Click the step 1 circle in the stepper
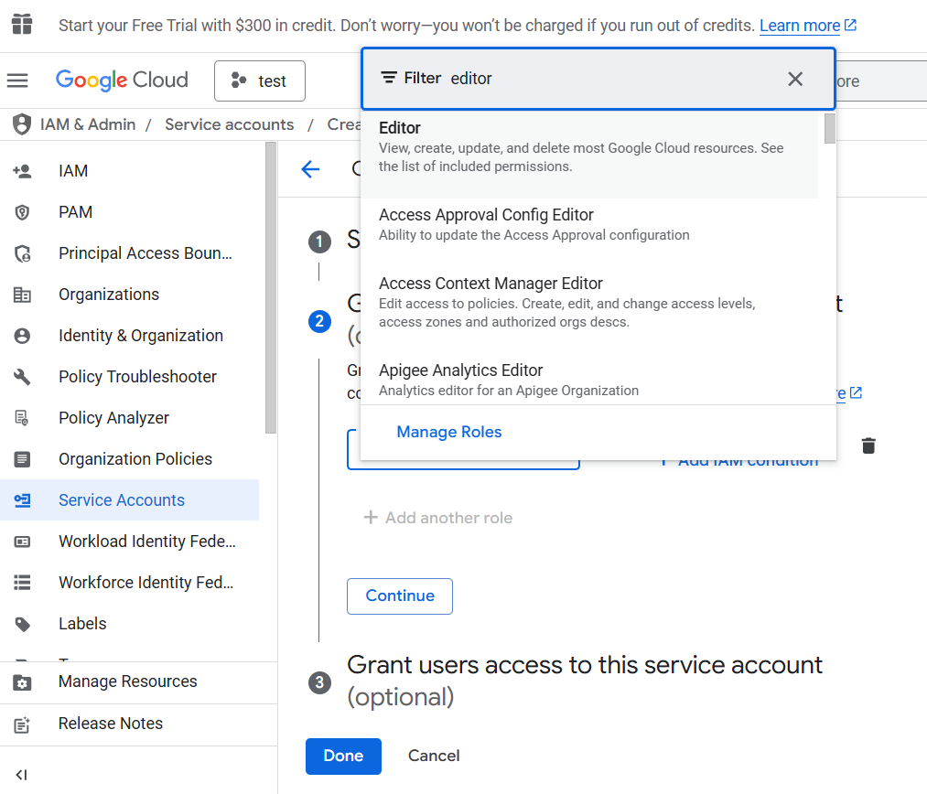 pyautogui.click(x=319, y=241)
